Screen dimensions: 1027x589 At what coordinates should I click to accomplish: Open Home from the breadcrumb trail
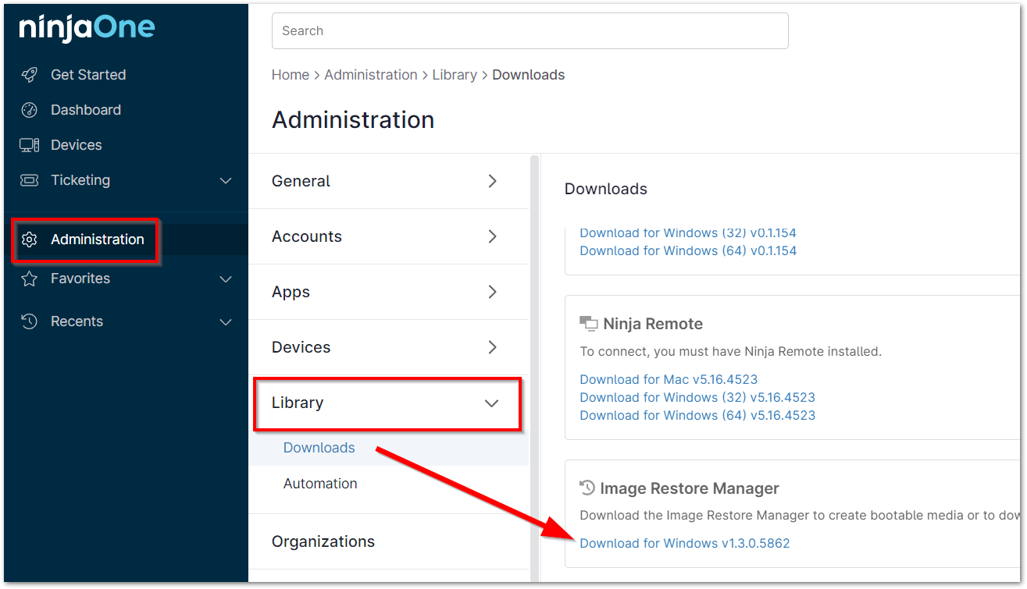point(290,74)
